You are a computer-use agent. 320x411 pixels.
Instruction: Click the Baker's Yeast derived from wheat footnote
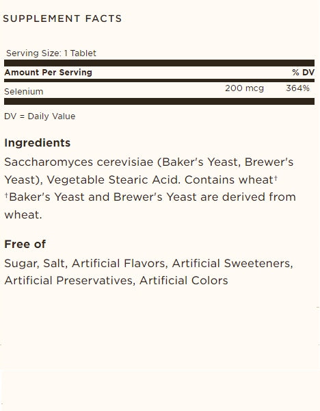coord(150,206)
